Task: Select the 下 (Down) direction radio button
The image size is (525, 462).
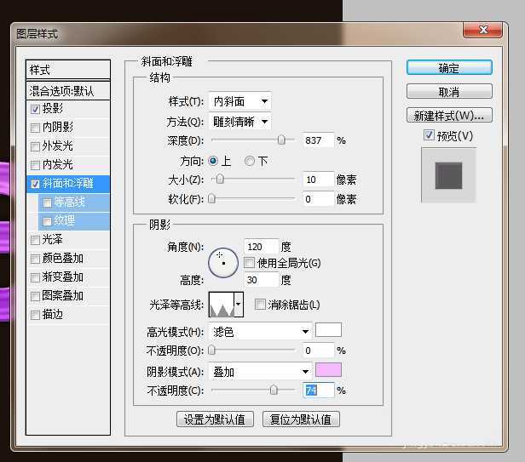Action: [250, 161]
